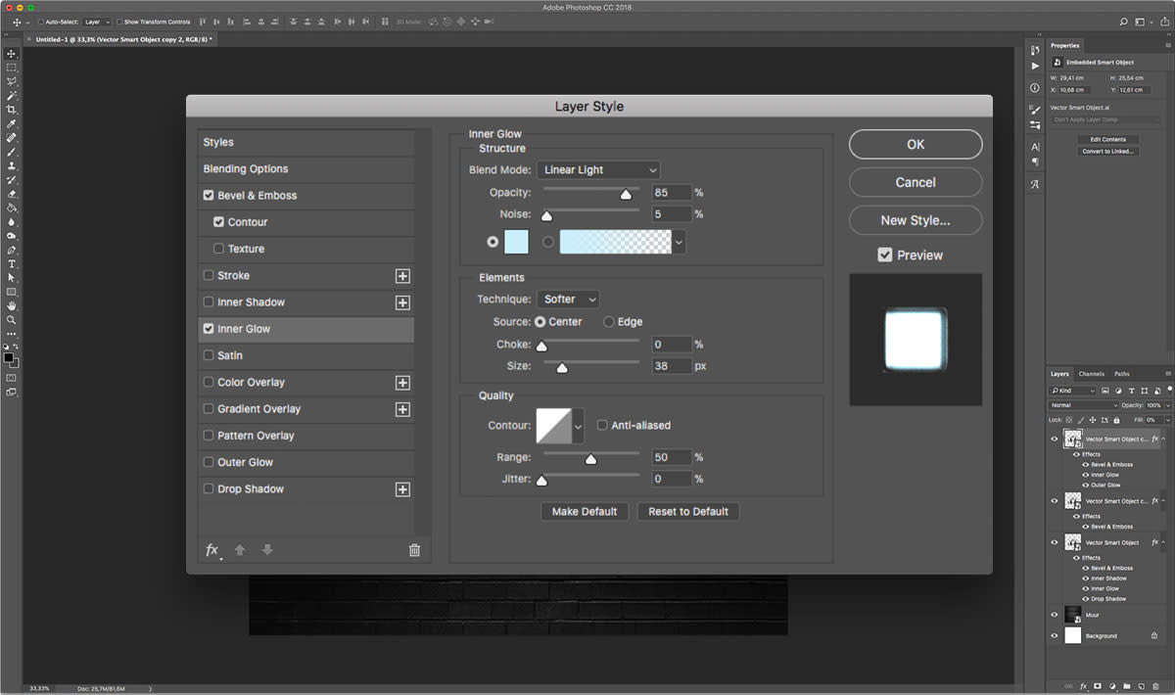The image size is (1175, 695).
Task: Add another Drop Shadow with plus icon
Action: pyautogui.click(x=402, y=489)
